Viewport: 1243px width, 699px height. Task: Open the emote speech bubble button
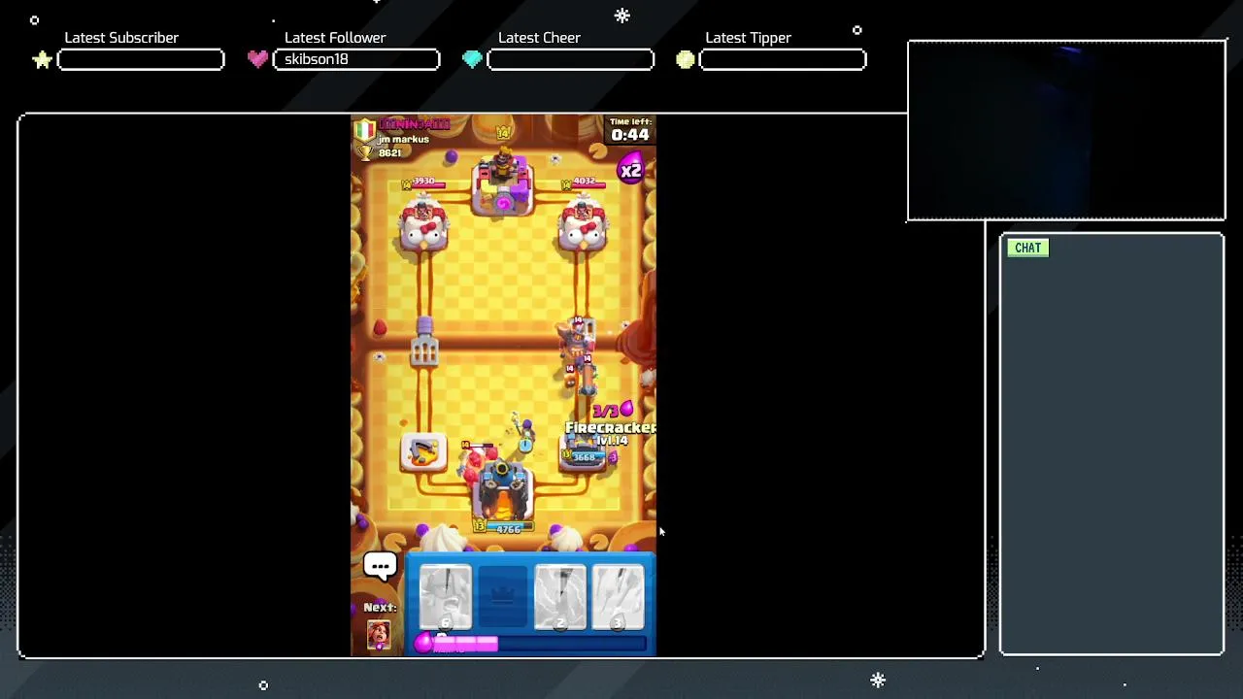(x=380, y=567)
